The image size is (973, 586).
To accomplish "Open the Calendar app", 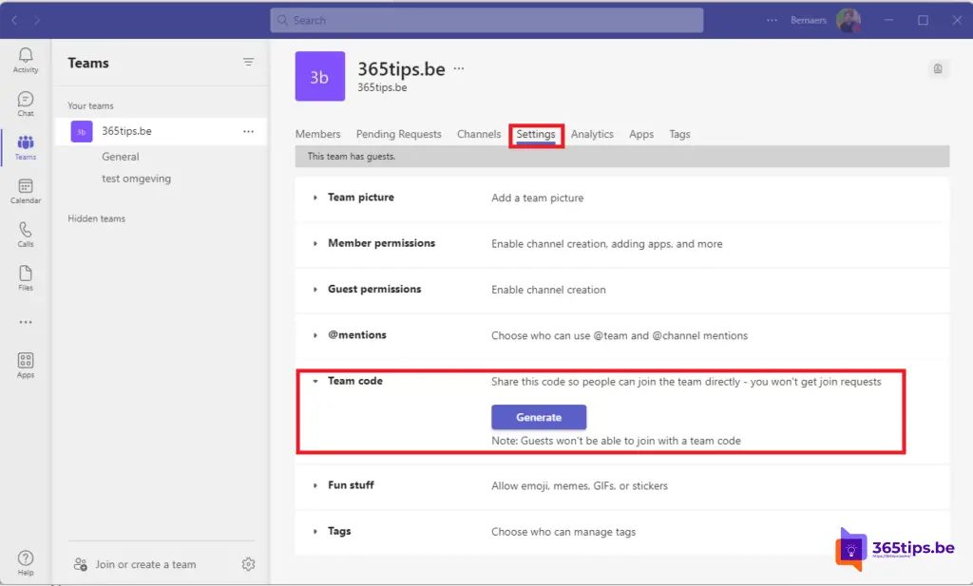I will (x=26, y=191).
